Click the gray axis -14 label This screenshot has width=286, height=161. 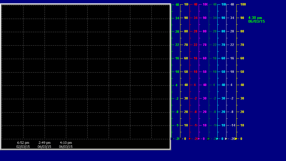233,125
